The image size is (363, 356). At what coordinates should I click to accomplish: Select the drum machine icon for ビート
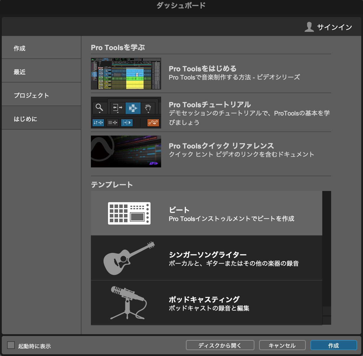pos(129,213)
